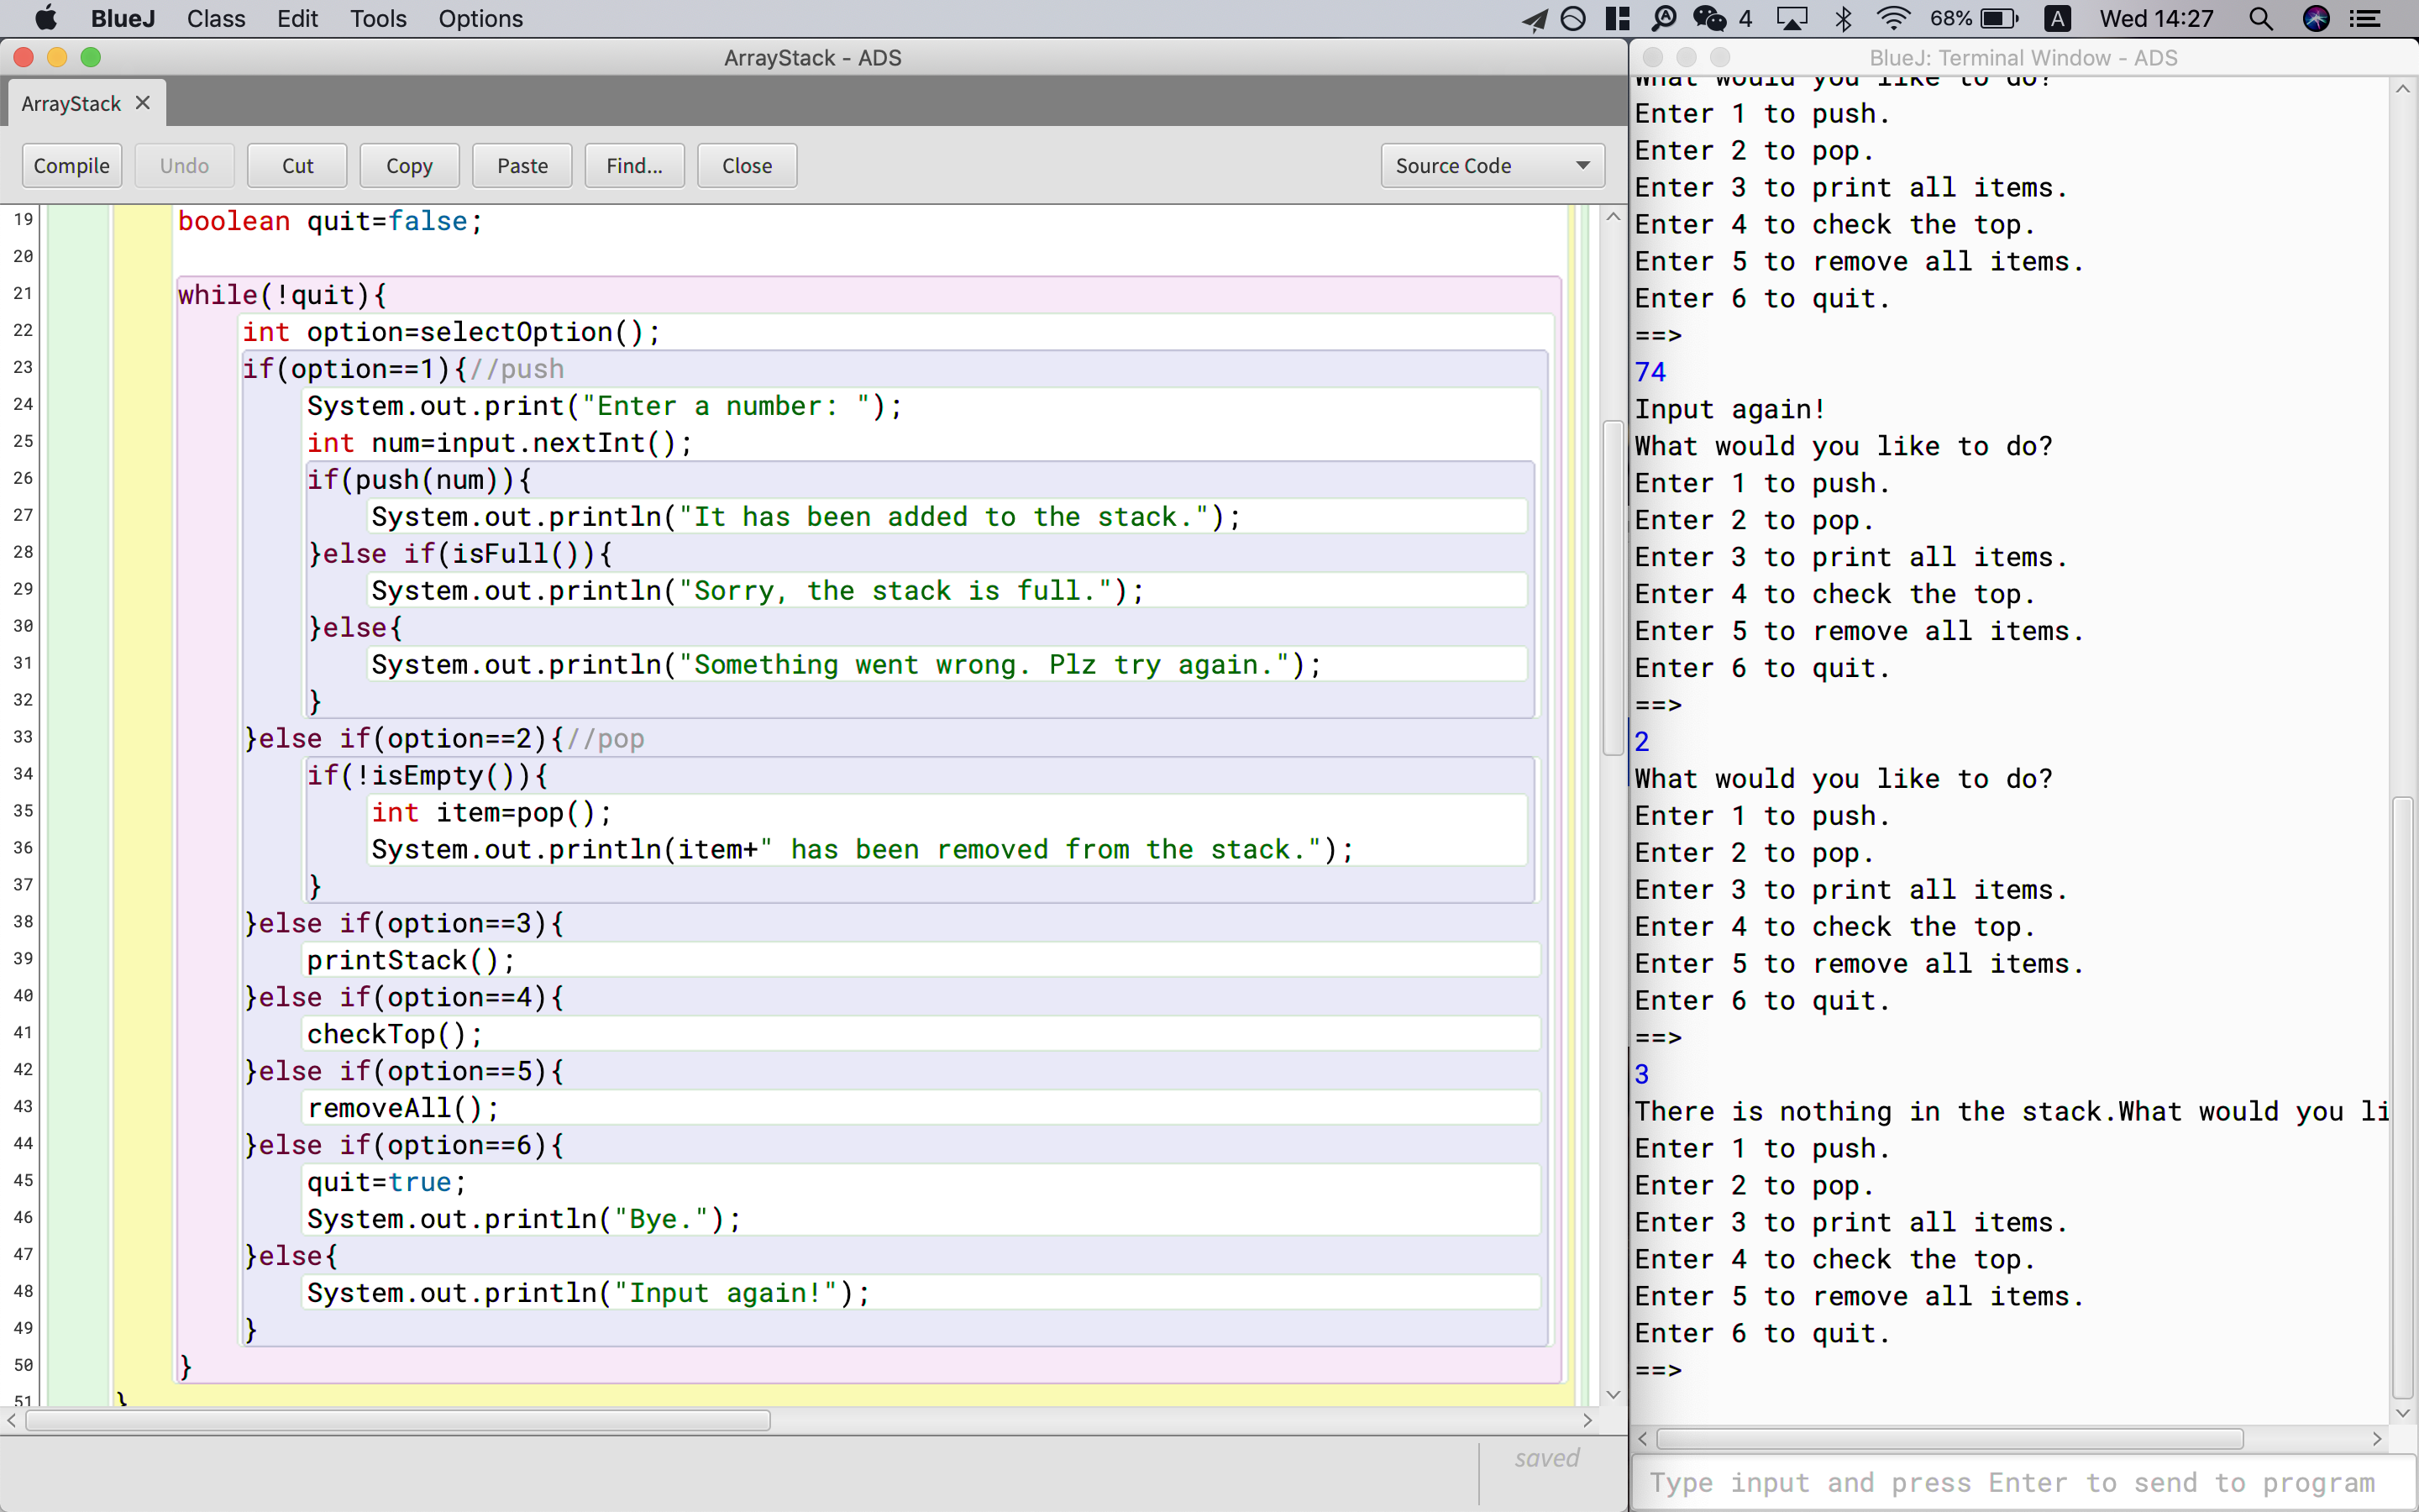
Task: Click the Paste button in toolbar
Action: pos(522,166)
